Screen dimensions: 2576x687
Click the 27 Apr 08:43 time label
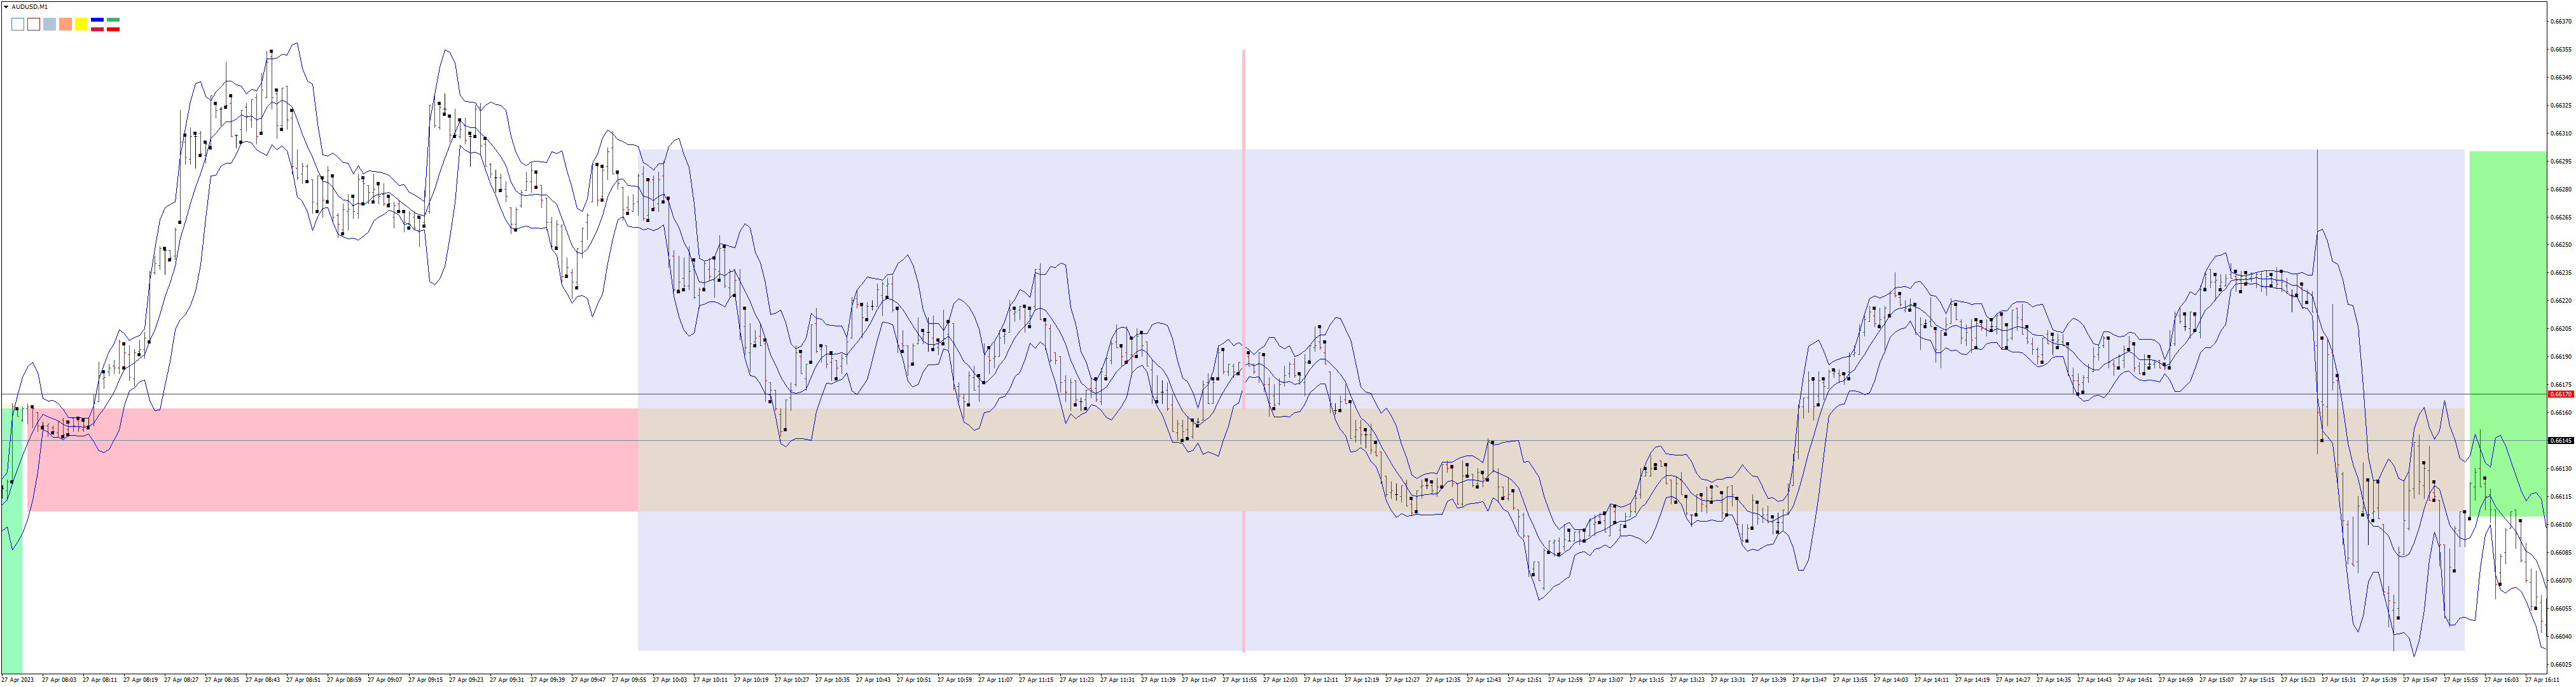click(x=262, y=680)
